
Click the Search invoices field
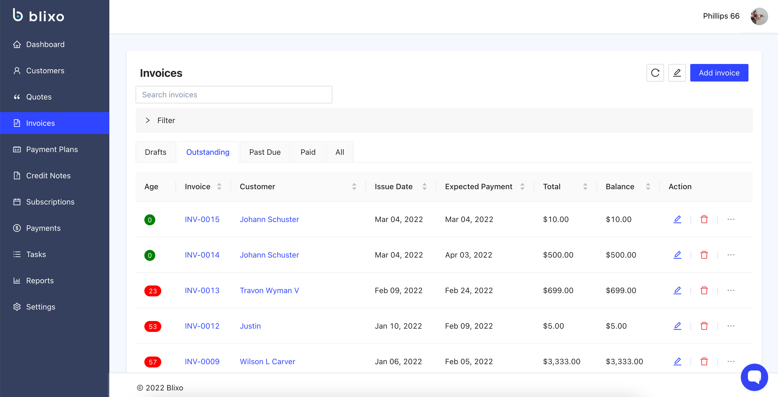[234, 95]
